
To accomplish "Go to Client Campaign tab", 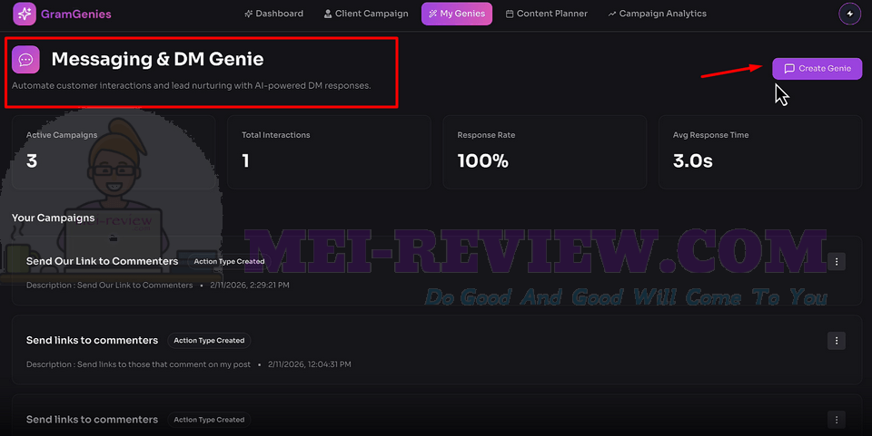I will pyautogui.click(x=366, y=14).
